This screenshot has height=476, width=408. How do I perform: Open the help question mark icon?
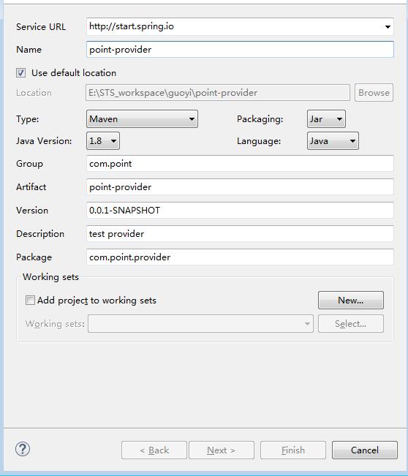pos(23,449)
